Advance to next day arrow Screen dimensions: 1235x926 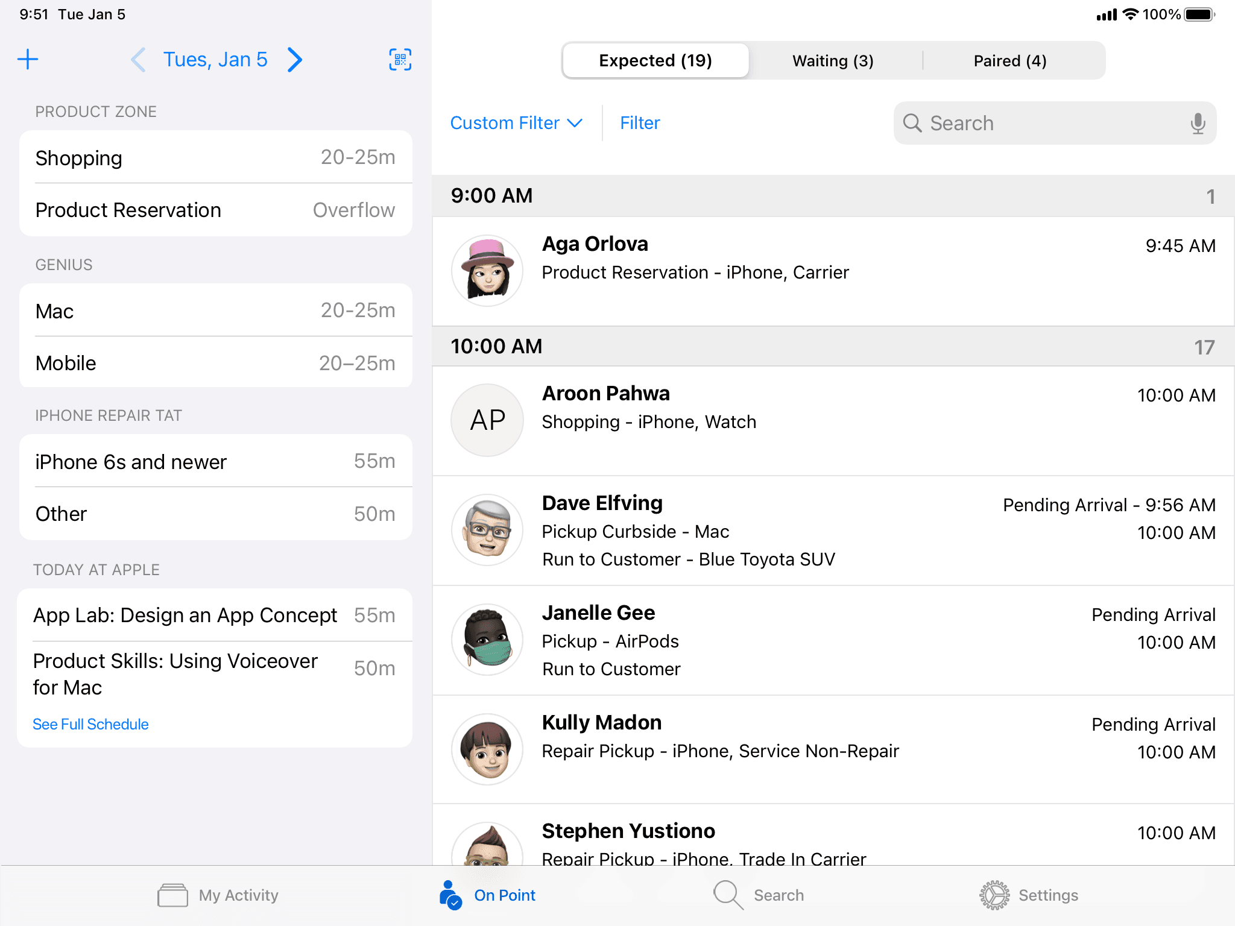tap(294, 59)
